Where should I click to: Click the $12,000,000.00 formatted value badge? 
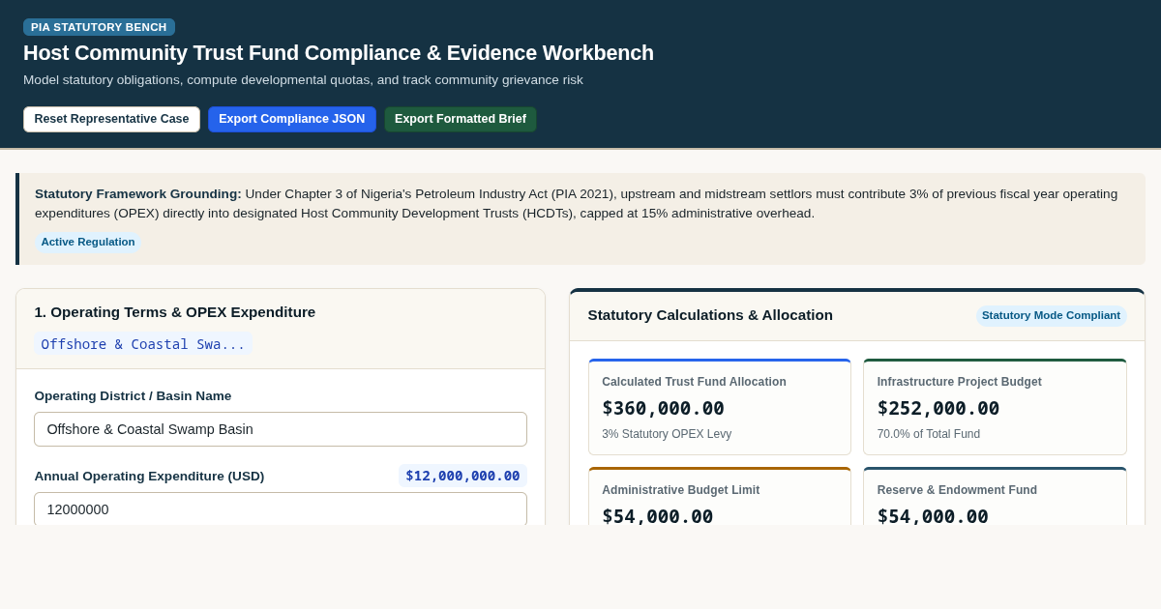pos(462,476)
